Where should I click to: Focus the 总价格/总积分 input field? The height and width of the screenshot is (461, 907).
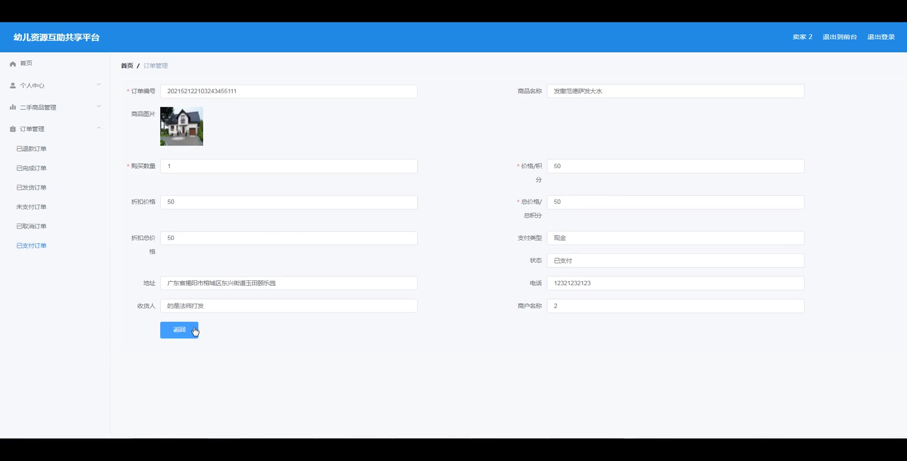[x=675, y=202]
